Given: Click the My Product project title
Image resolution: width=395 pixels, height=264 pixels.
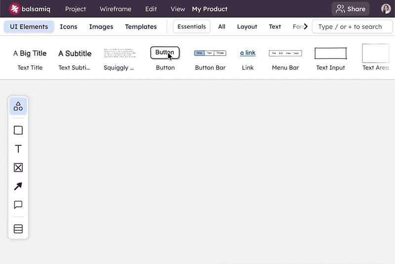Looking at the screenshot, I should (209, 9).
